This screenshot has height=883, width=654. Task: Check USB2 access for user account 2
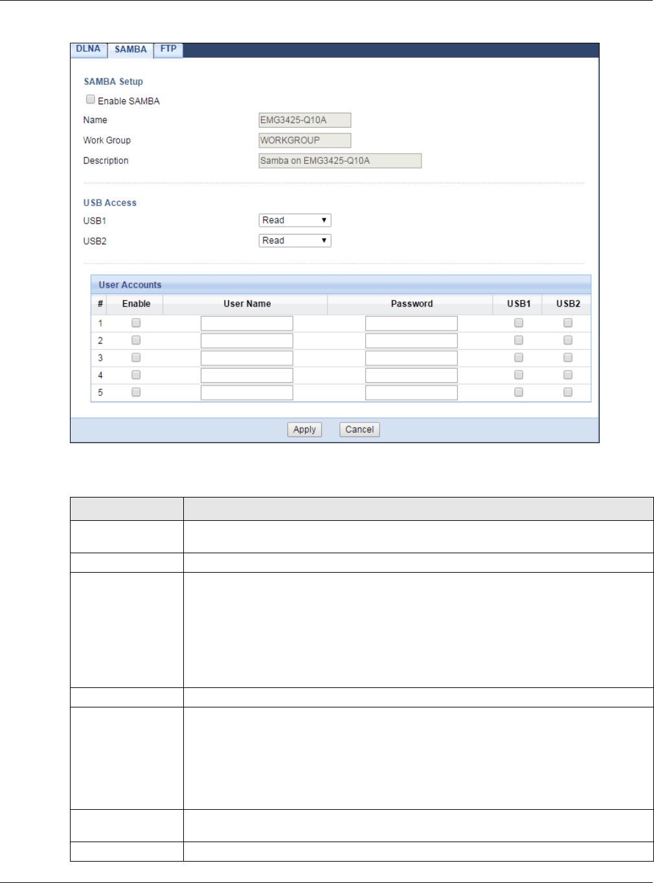(x=568, y=340)
